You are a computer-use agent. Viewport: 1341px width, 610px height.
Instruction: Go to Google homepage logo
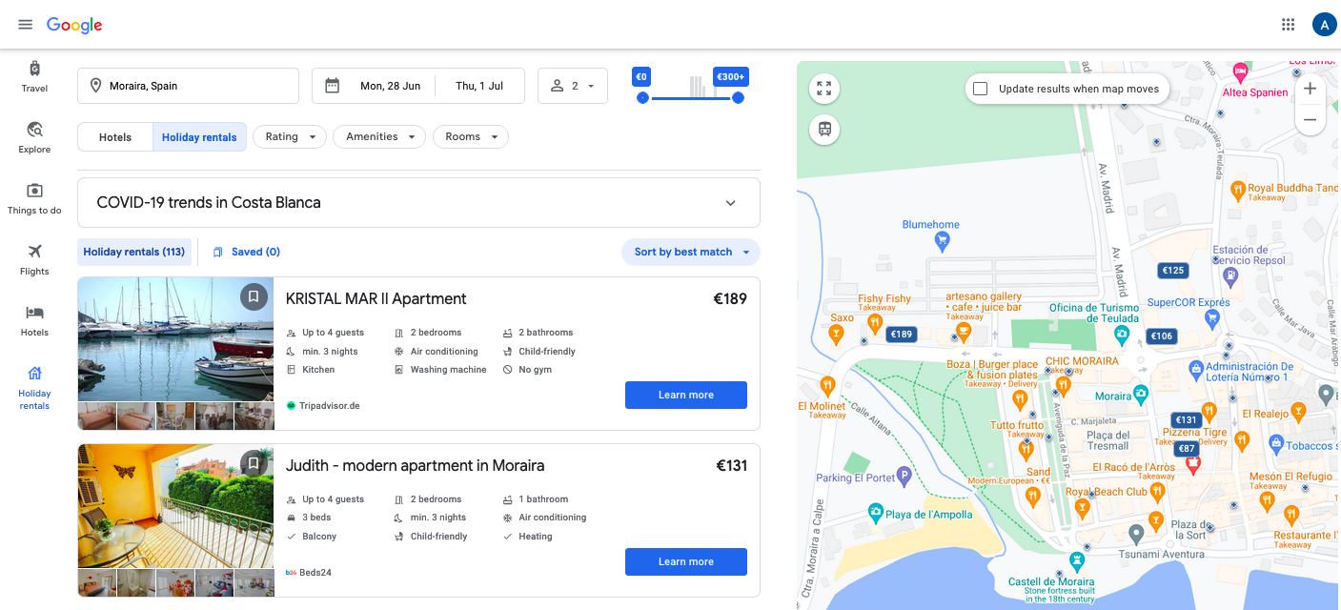click(x=74, y=25)
